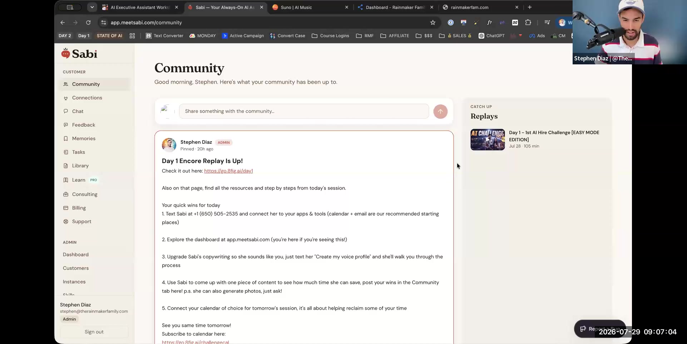Image resolution: width=687 pixels, height=344 pixels.
Task: Open the go.8fig.ai/day1 replay link
Action: (228, 171)
